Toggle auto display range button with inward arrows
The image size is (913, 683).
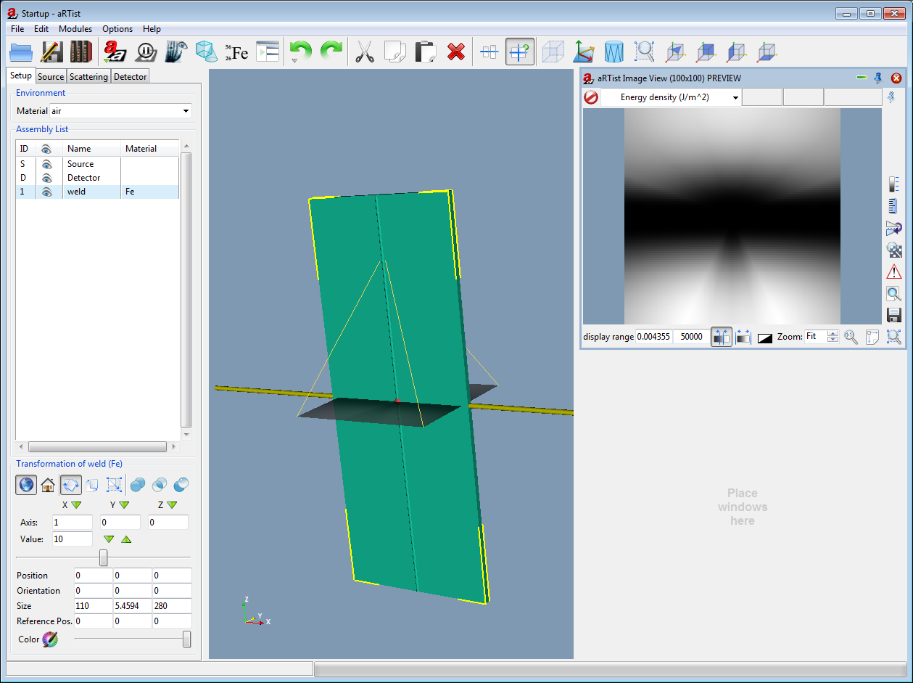(722, 337)
